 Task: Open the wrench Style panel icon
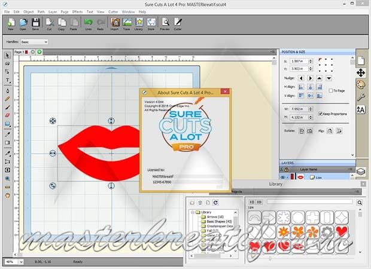[x=361, y=97]
